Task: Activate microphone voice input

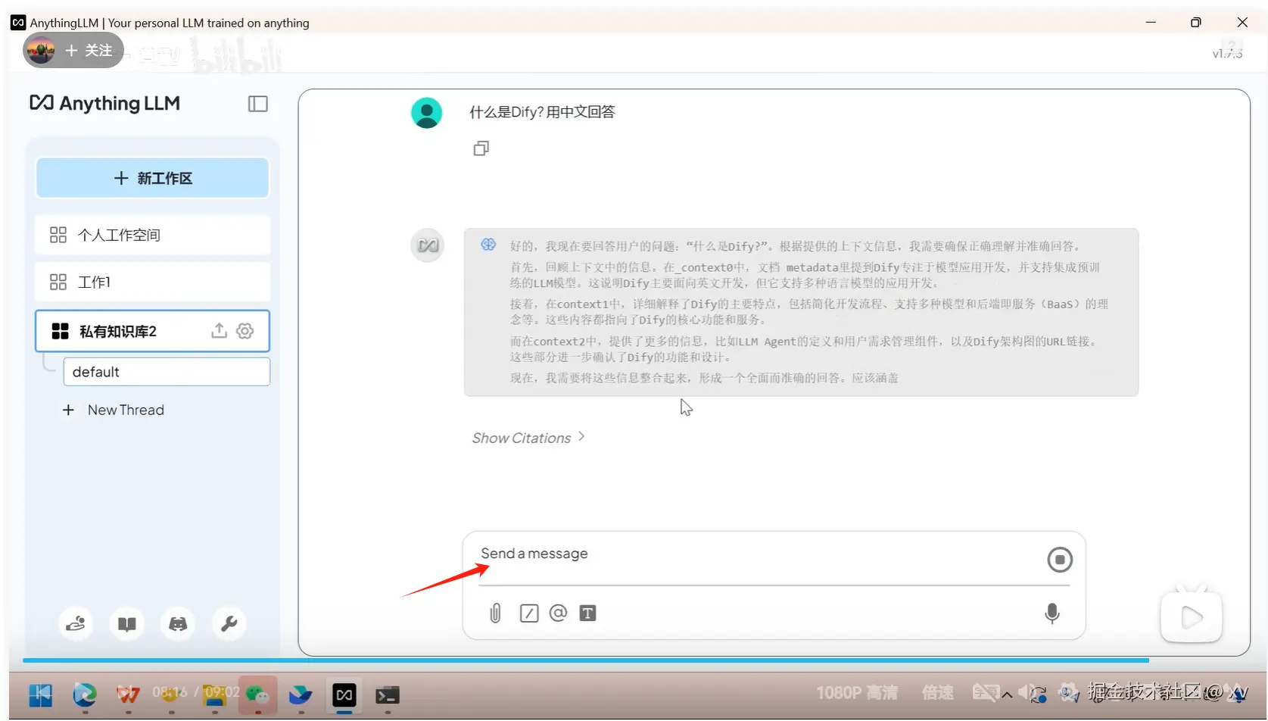Action: 1052,613
